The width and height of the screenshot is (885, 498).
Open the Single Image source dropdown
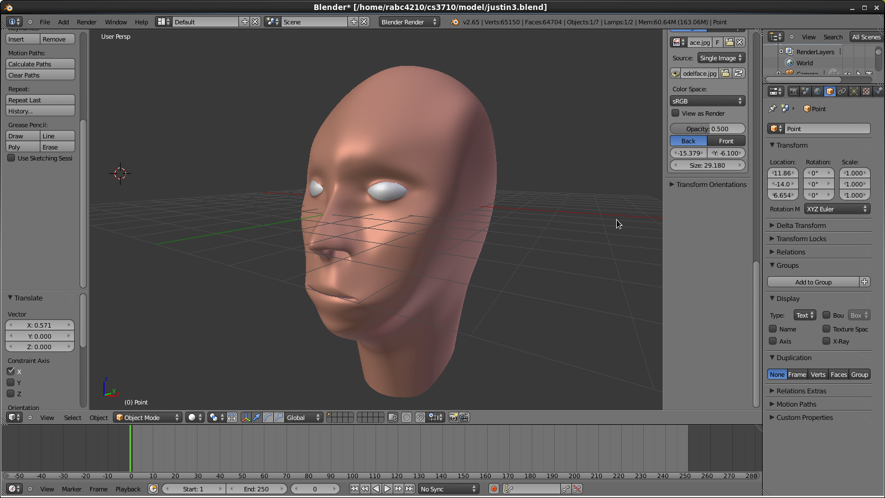(721, 58)
